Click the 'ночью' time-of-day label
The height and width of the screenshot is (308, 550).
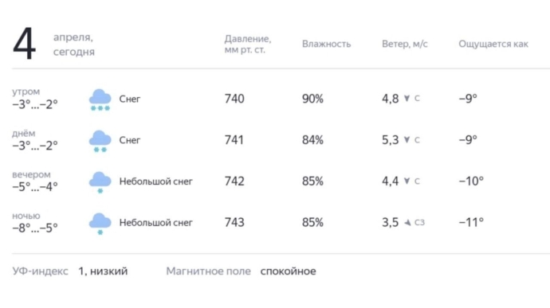[x=26, y=216]
